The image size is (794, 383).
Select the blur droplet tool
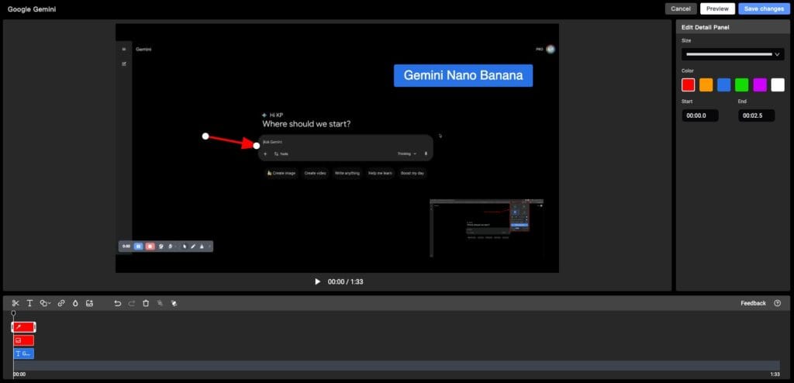coord(75,303)
